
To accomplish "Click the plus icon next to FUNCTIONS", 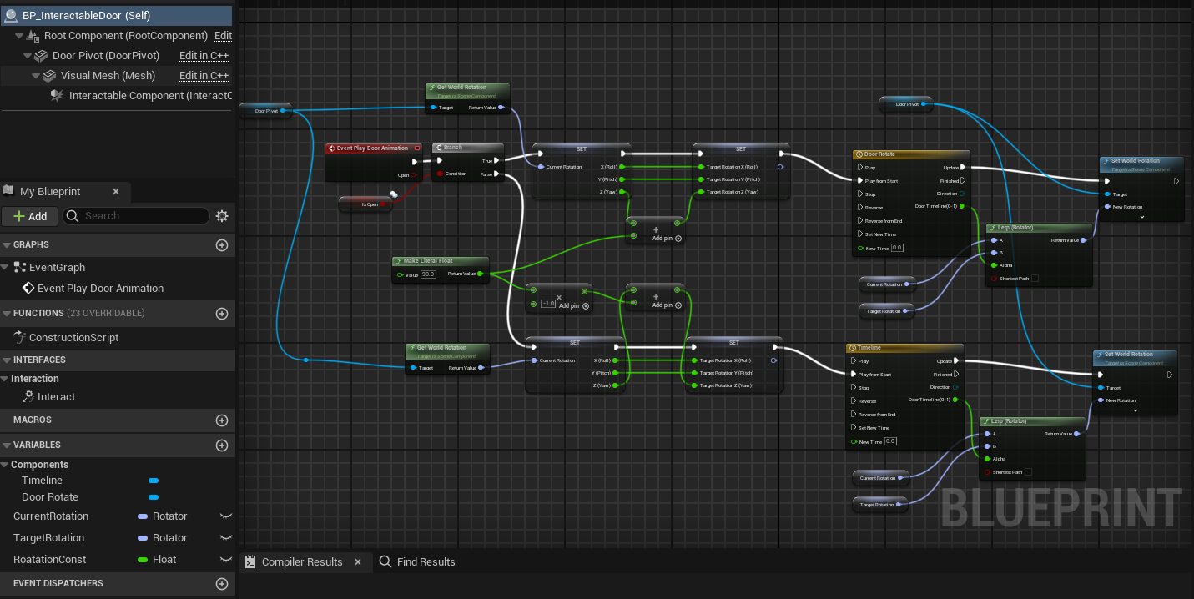I will point(222,314).
